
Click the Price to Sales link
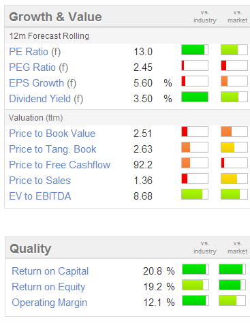click(40, 181)
